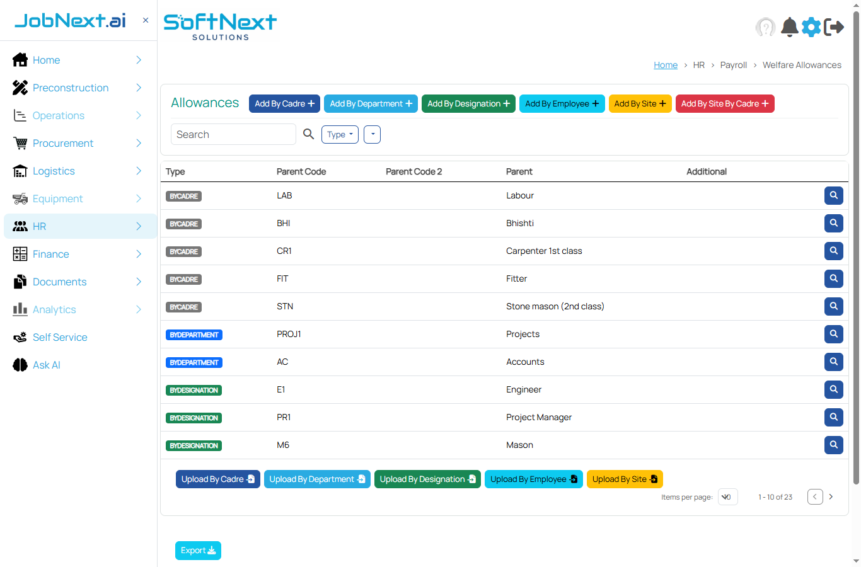Open the items per page dropdown
The height and width of the screenshot is (567, 861).
pyautogui.click(x=727, y=496)
